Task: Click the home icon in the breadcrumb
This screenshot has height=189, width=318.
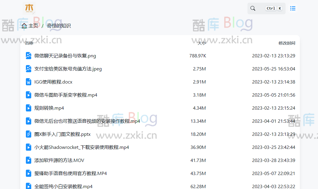Action: (x=24, y=26)
